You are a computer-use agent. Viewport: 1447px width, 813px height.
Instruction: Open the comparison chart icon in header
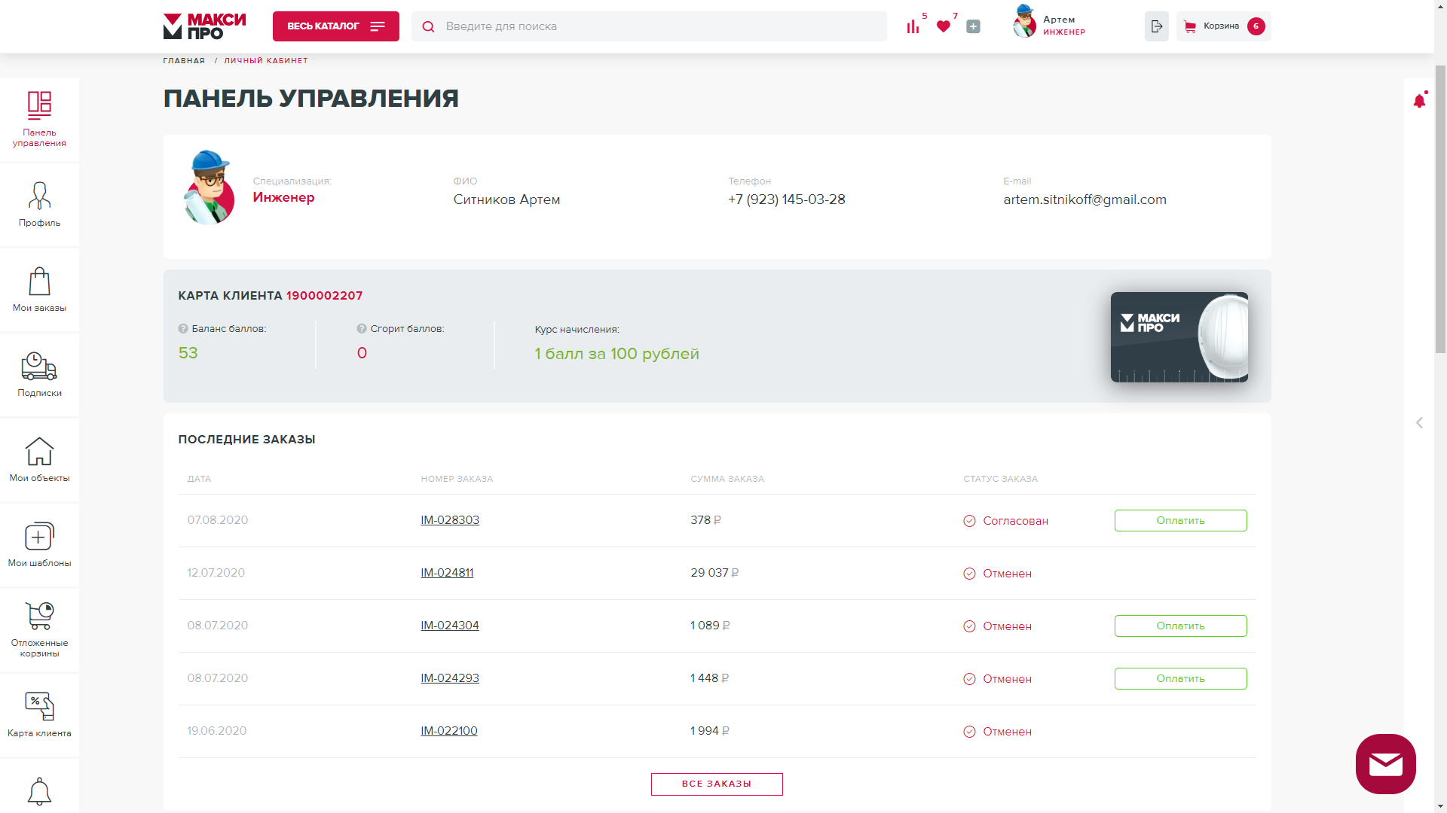click(913, 26)
